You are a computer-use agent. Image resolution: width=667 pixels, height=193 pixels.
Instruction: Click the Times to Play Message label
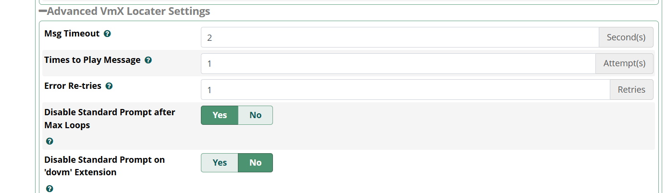pyautogui.click(x=92, y=60)
